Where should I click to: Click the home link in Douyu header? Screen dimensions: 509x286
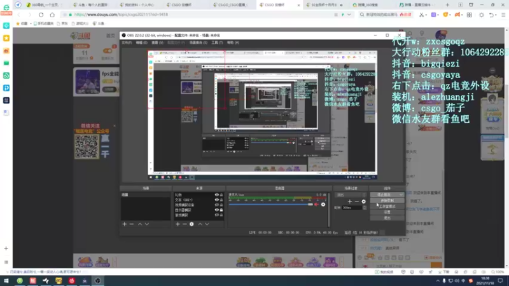(110, 36)
